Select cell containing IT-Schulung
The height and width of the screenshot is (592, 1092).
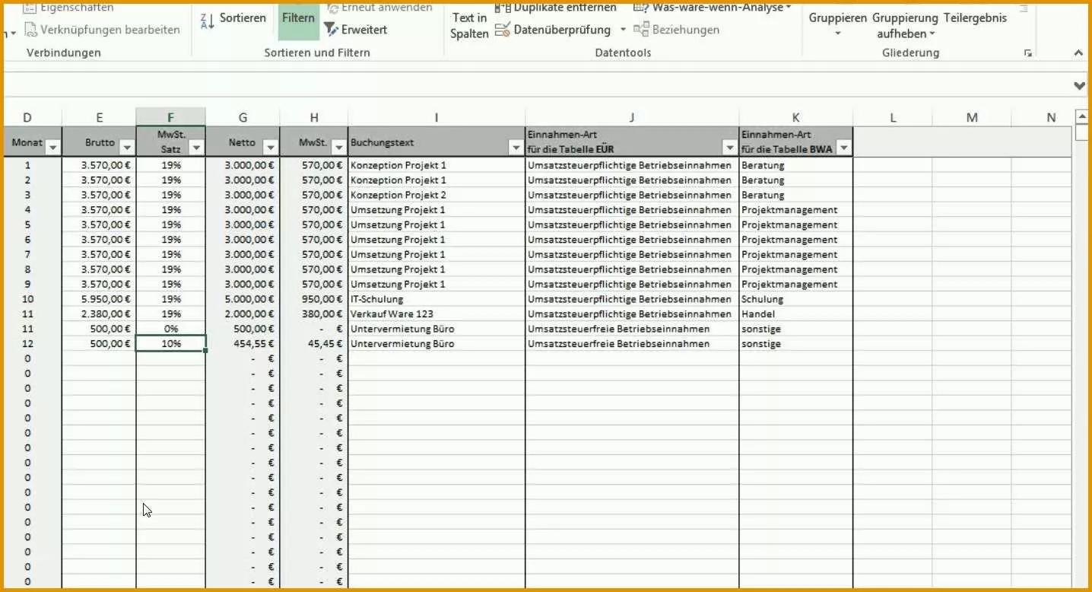[436, 299]
